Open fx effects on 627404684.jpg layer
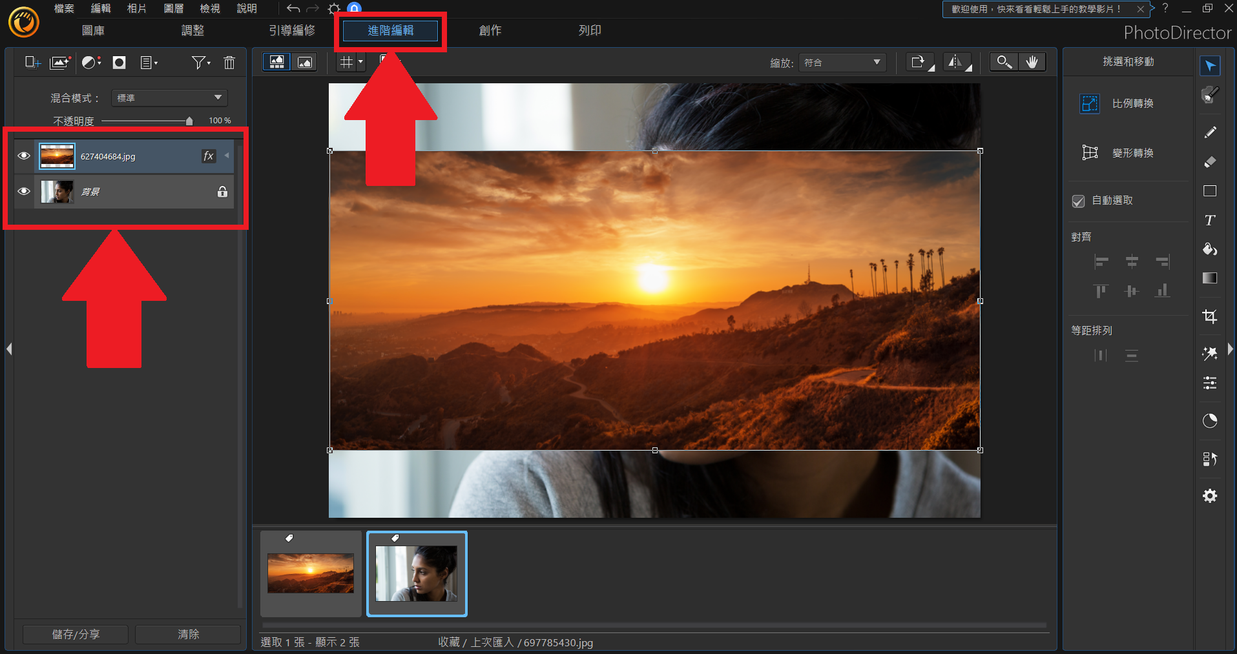The width and height of the screenshot is (1237, 654). (x=208, y=156)
